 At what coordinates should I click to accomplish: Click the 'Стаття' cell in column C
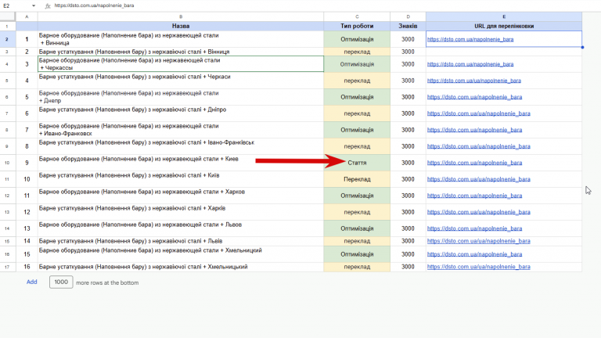[357, 163]
